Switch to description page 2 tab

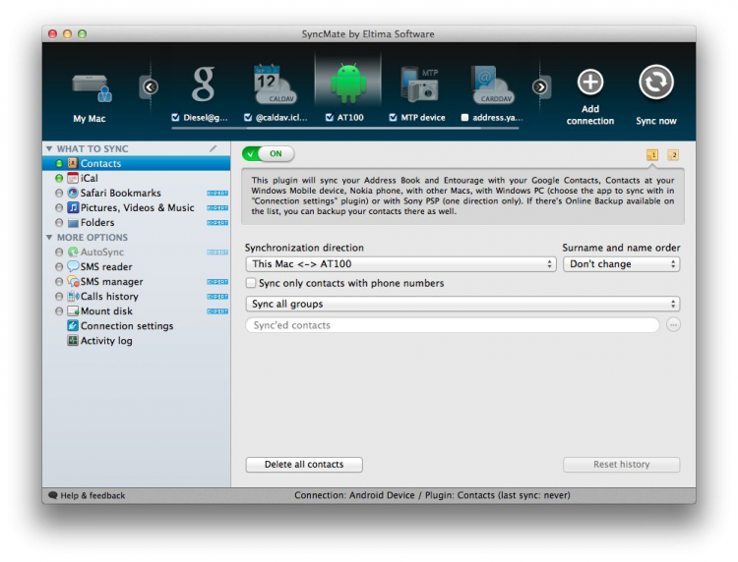coord(673,154)
